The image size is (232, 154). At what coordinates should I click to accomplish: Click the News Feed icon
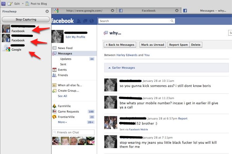coord(55,48)
